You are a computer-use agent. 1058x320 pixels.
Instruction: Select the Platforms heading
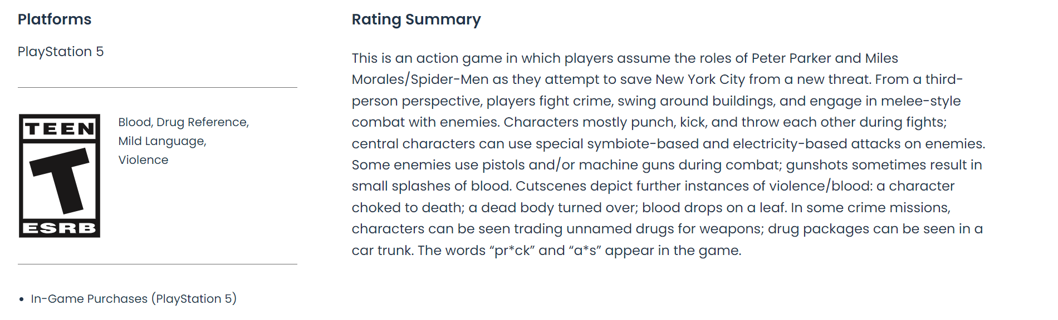(55, 19)
